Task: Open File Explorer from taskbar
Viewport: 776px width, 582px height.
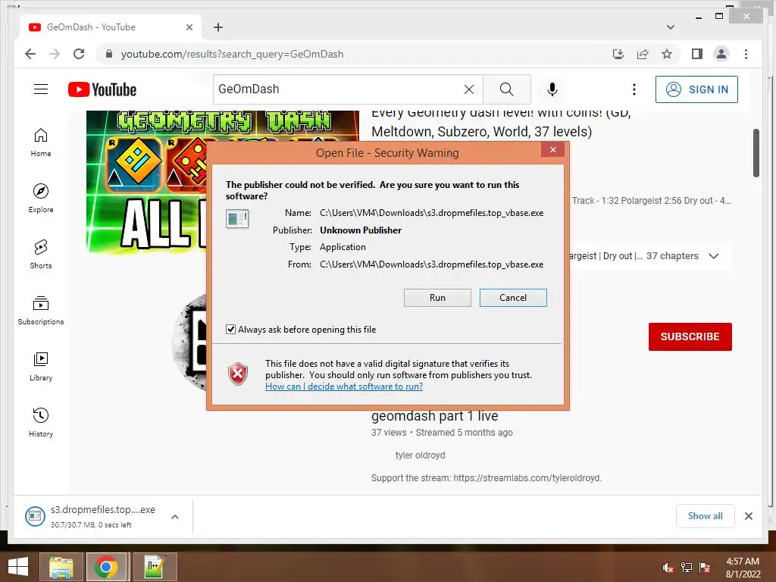Action: (x=61, y=567)
